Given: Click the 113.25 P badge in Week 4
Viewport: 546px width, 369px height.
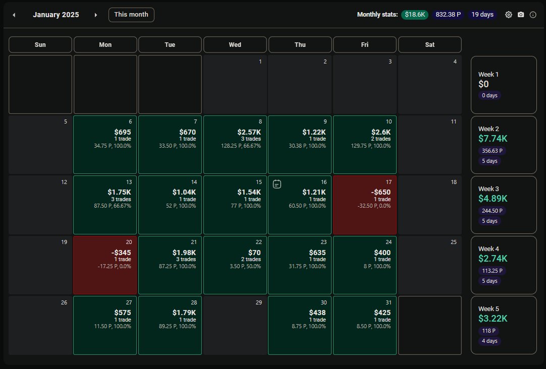Looking at the screenshot, I should coord(492,271).
